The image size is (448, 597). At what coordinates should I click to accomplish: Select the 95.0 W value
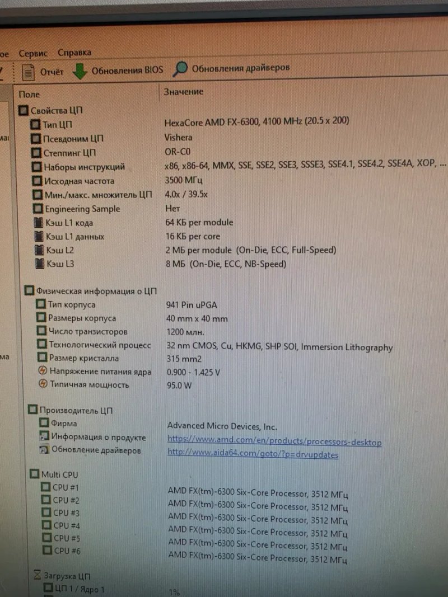(x=179, y=386)
